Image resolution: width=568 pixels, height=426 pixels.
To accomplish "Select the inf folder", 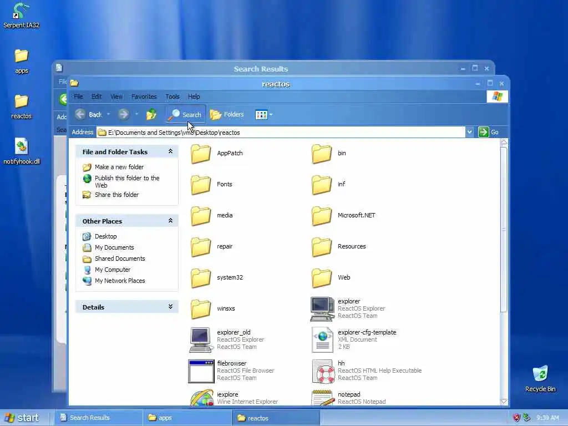I will coord(328,184).
